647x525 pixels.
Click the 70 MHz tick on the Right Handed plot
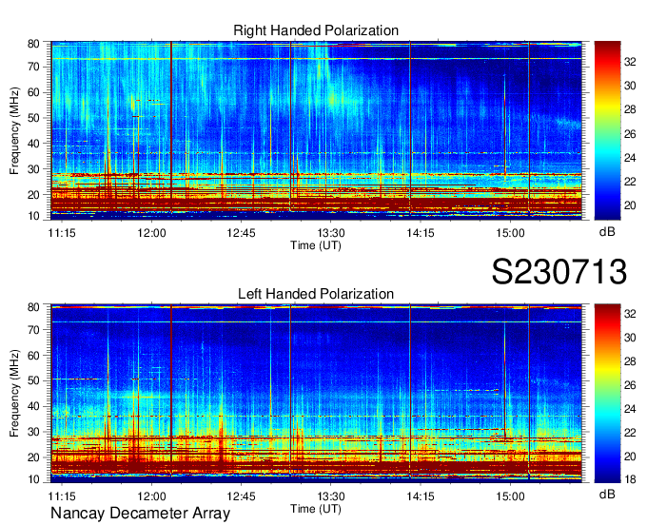coord(33,67)
